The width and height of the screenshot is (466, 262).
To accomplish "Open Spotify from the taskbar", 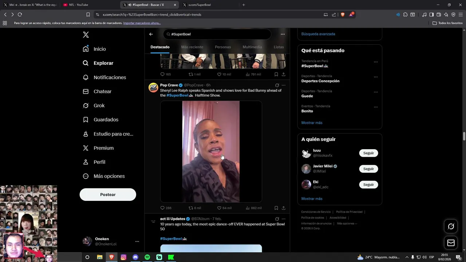I will coord(147,257).
